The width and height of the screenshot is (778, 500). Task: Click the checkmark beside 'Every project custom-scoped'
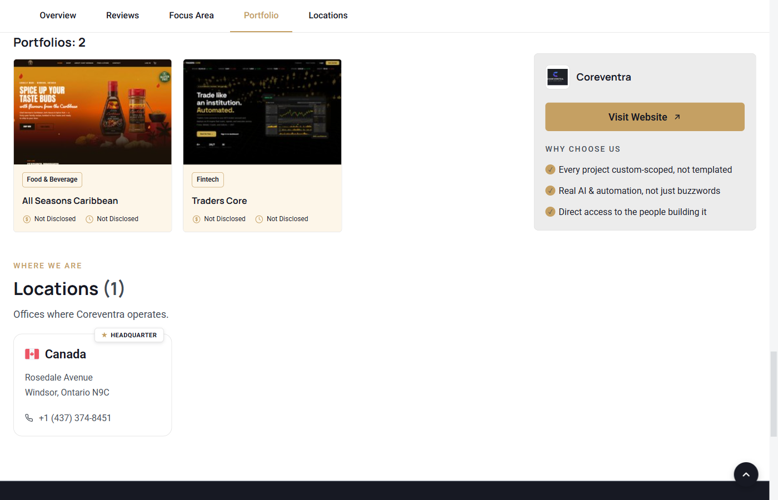tap(550, 169)
